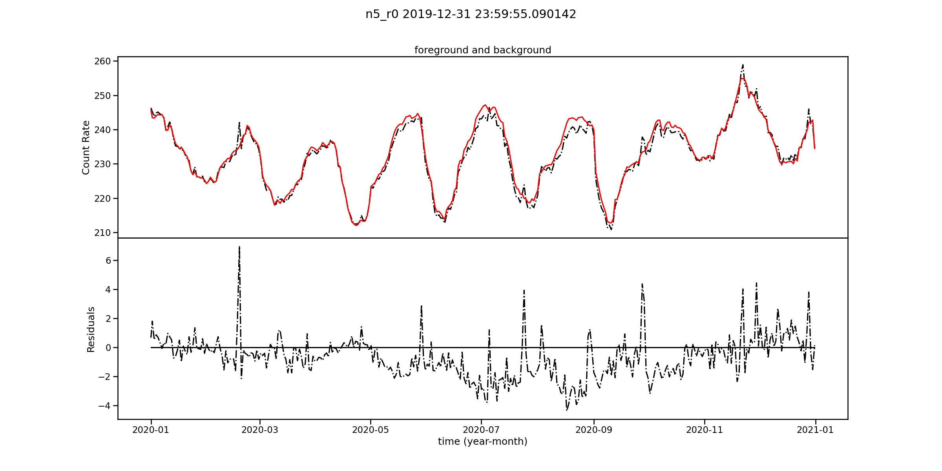Click the '220' count rate tick label
The width and height of the screenshot is (942, 471).
(102, 199)
